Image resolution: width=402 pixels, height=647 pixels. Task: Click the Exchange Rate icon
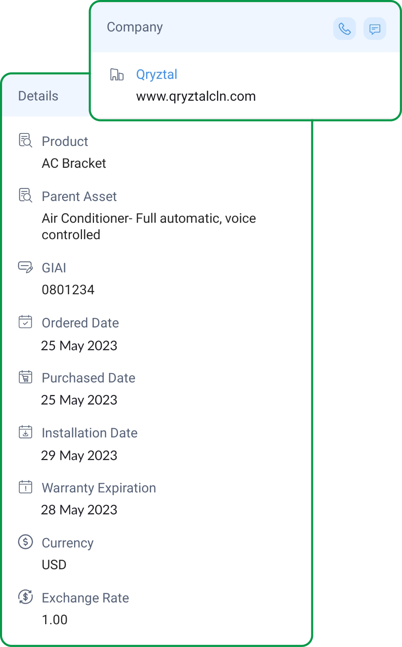tap(26, 597)
